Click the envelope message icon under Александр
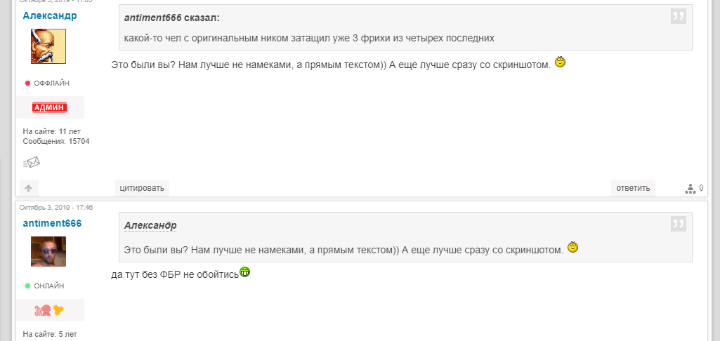Viewport: 720px width, 341px height. [x=32, y=162]
